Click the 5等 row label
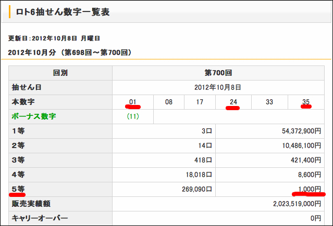 18,189
